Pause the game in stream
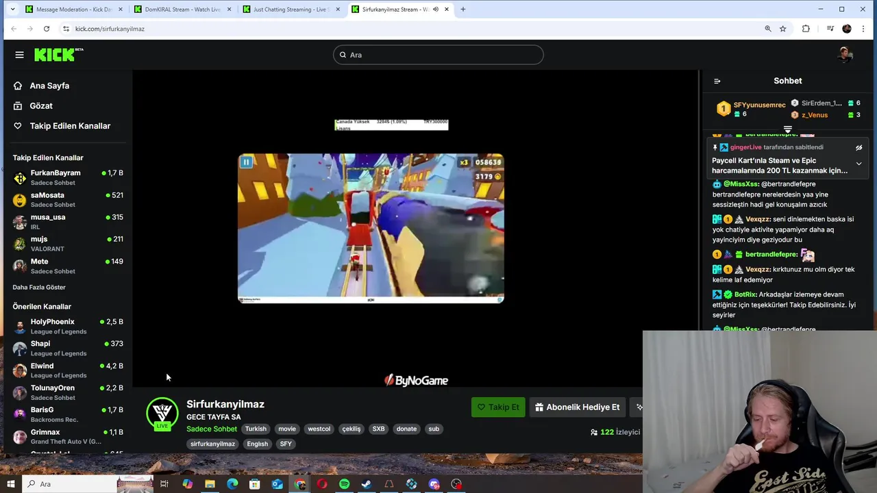Image resolution: width=877 pixels, height=493 pixels. (x=246, y=162)
